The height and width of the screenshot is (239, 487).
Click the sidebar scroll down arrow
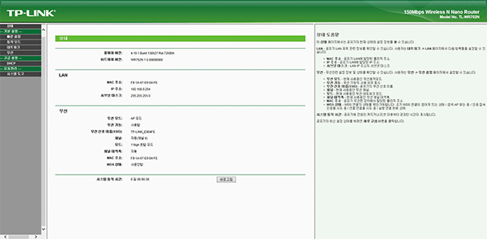44,229
